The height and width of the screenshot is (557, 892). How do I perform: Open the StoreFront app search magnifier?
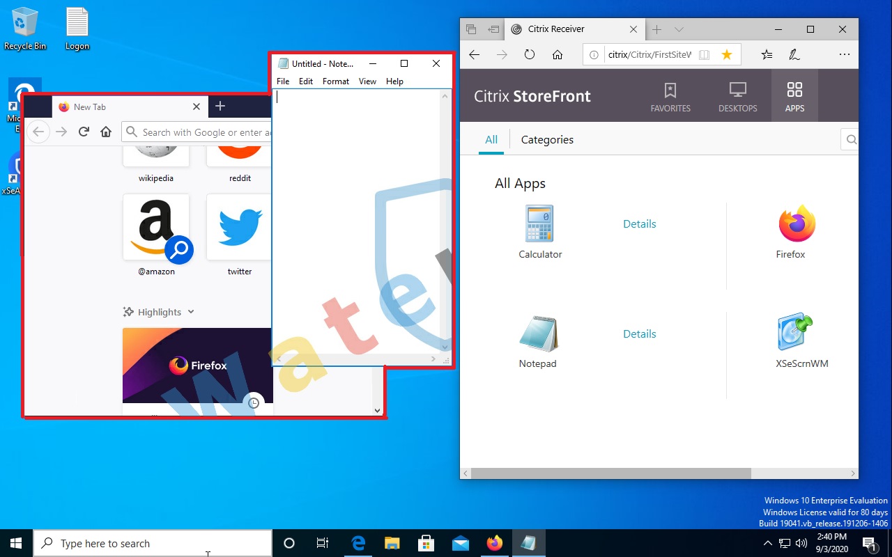click(850, 139)
